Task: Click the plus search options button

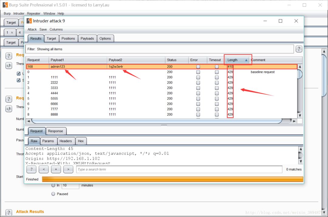Action: click(56, 169)
